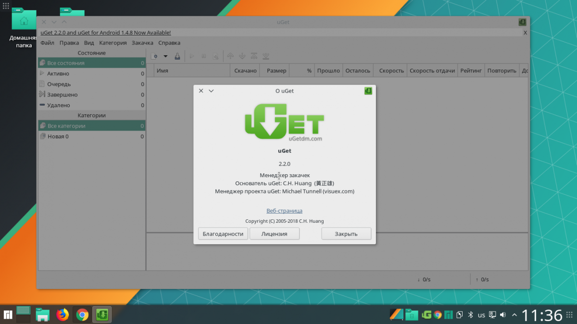
Task: Click the uGet tray icon
Action: [x=426, y=315]
